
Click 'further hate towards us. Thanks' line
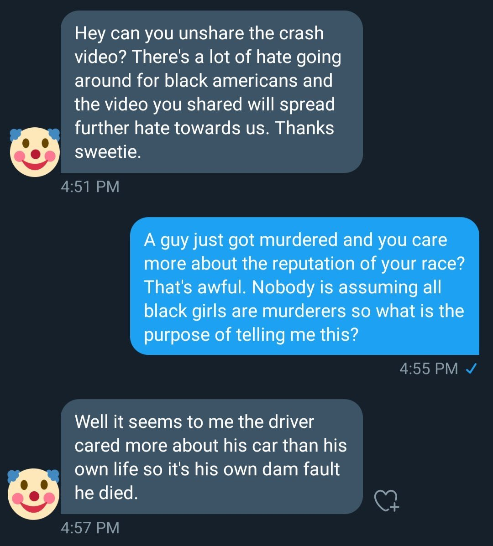coord(204,128)
